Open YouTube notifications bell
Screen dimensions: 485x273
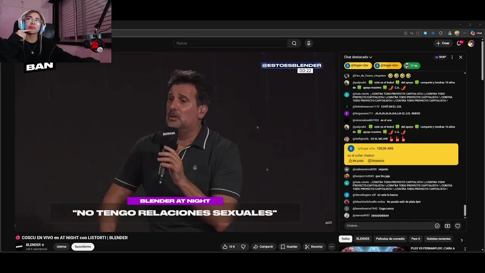(x=459, y=43)
